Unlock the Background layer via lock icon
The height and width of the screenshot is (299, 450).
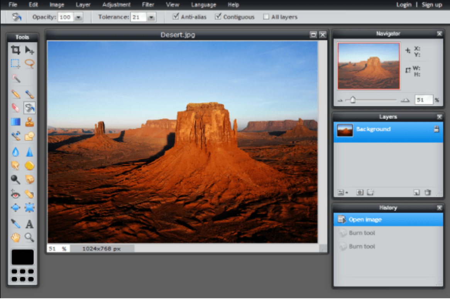(x=436, y=129)
